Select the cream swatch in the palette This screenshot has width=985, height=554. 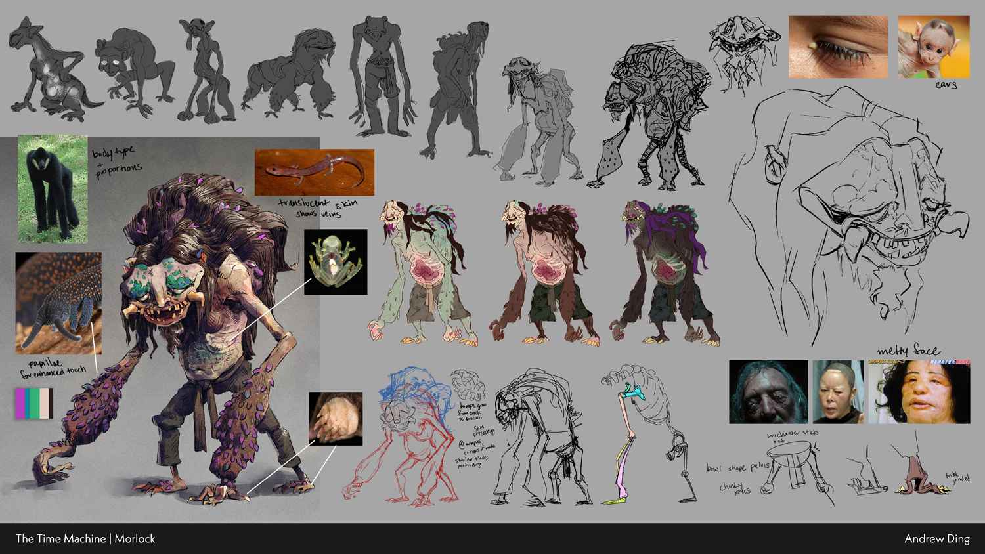click(43, 403)
